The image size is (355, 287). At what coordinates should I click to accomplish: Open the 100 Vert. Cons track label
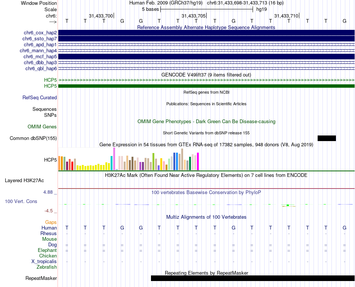[21, 201]
